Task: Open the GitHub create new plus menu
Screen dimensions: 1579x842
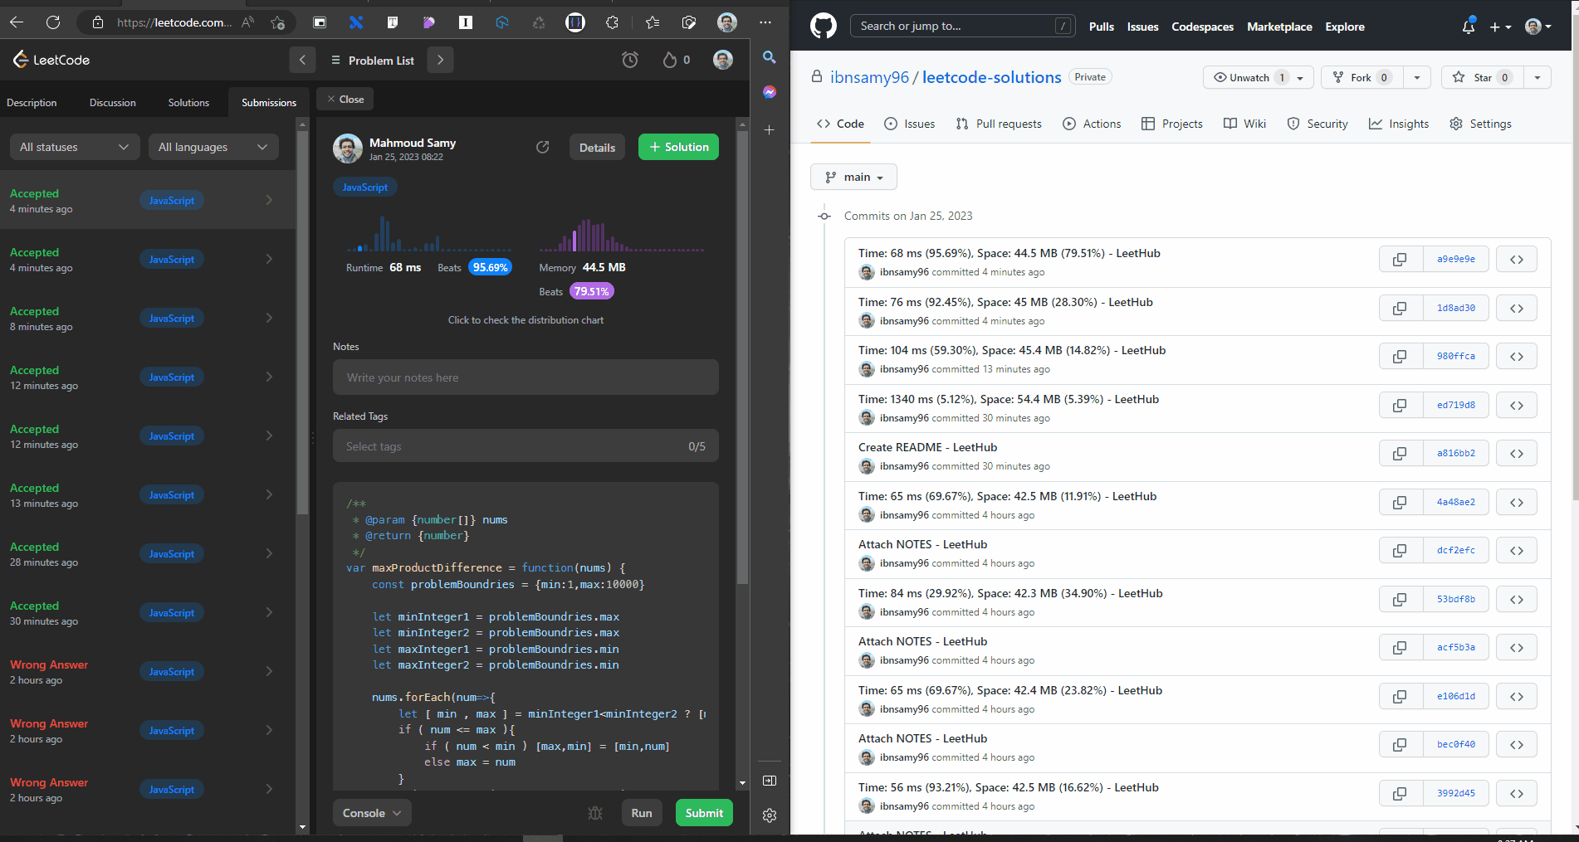Action: 1500,27
